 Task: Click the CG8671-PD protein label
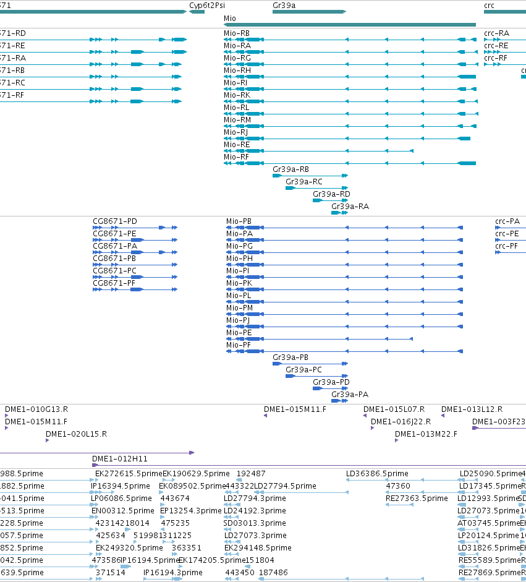coord(115,221)
